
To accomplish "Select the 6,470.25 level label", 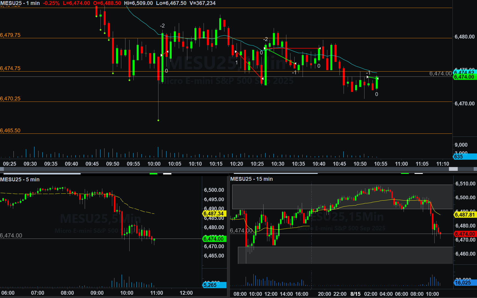I will pos(10,99).
